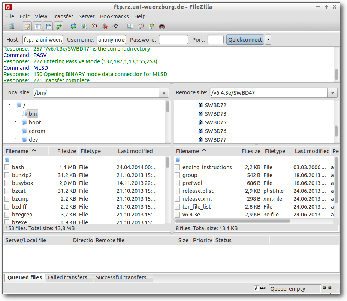Click the Username input field
This screenshot has height=301, width=347.
click(111, 40)
